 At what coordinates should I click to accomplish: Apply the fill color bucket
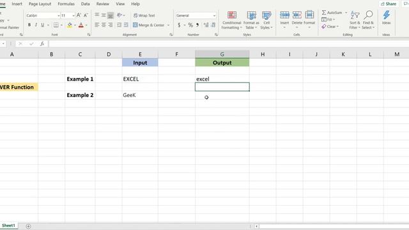click(x=70, y=25)
